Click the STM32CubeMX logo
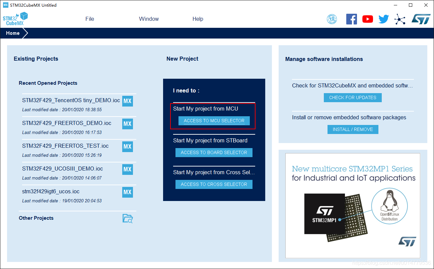Viewport: 434px width, 269px height. coord(15,19)
